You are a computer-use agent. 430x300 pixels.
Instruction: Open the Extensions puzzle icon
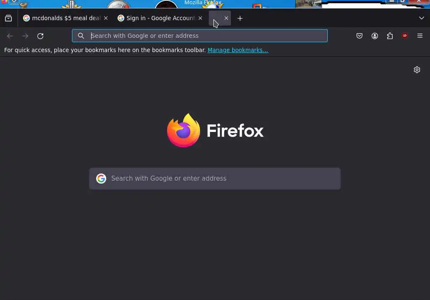click(x=390, y=36)
